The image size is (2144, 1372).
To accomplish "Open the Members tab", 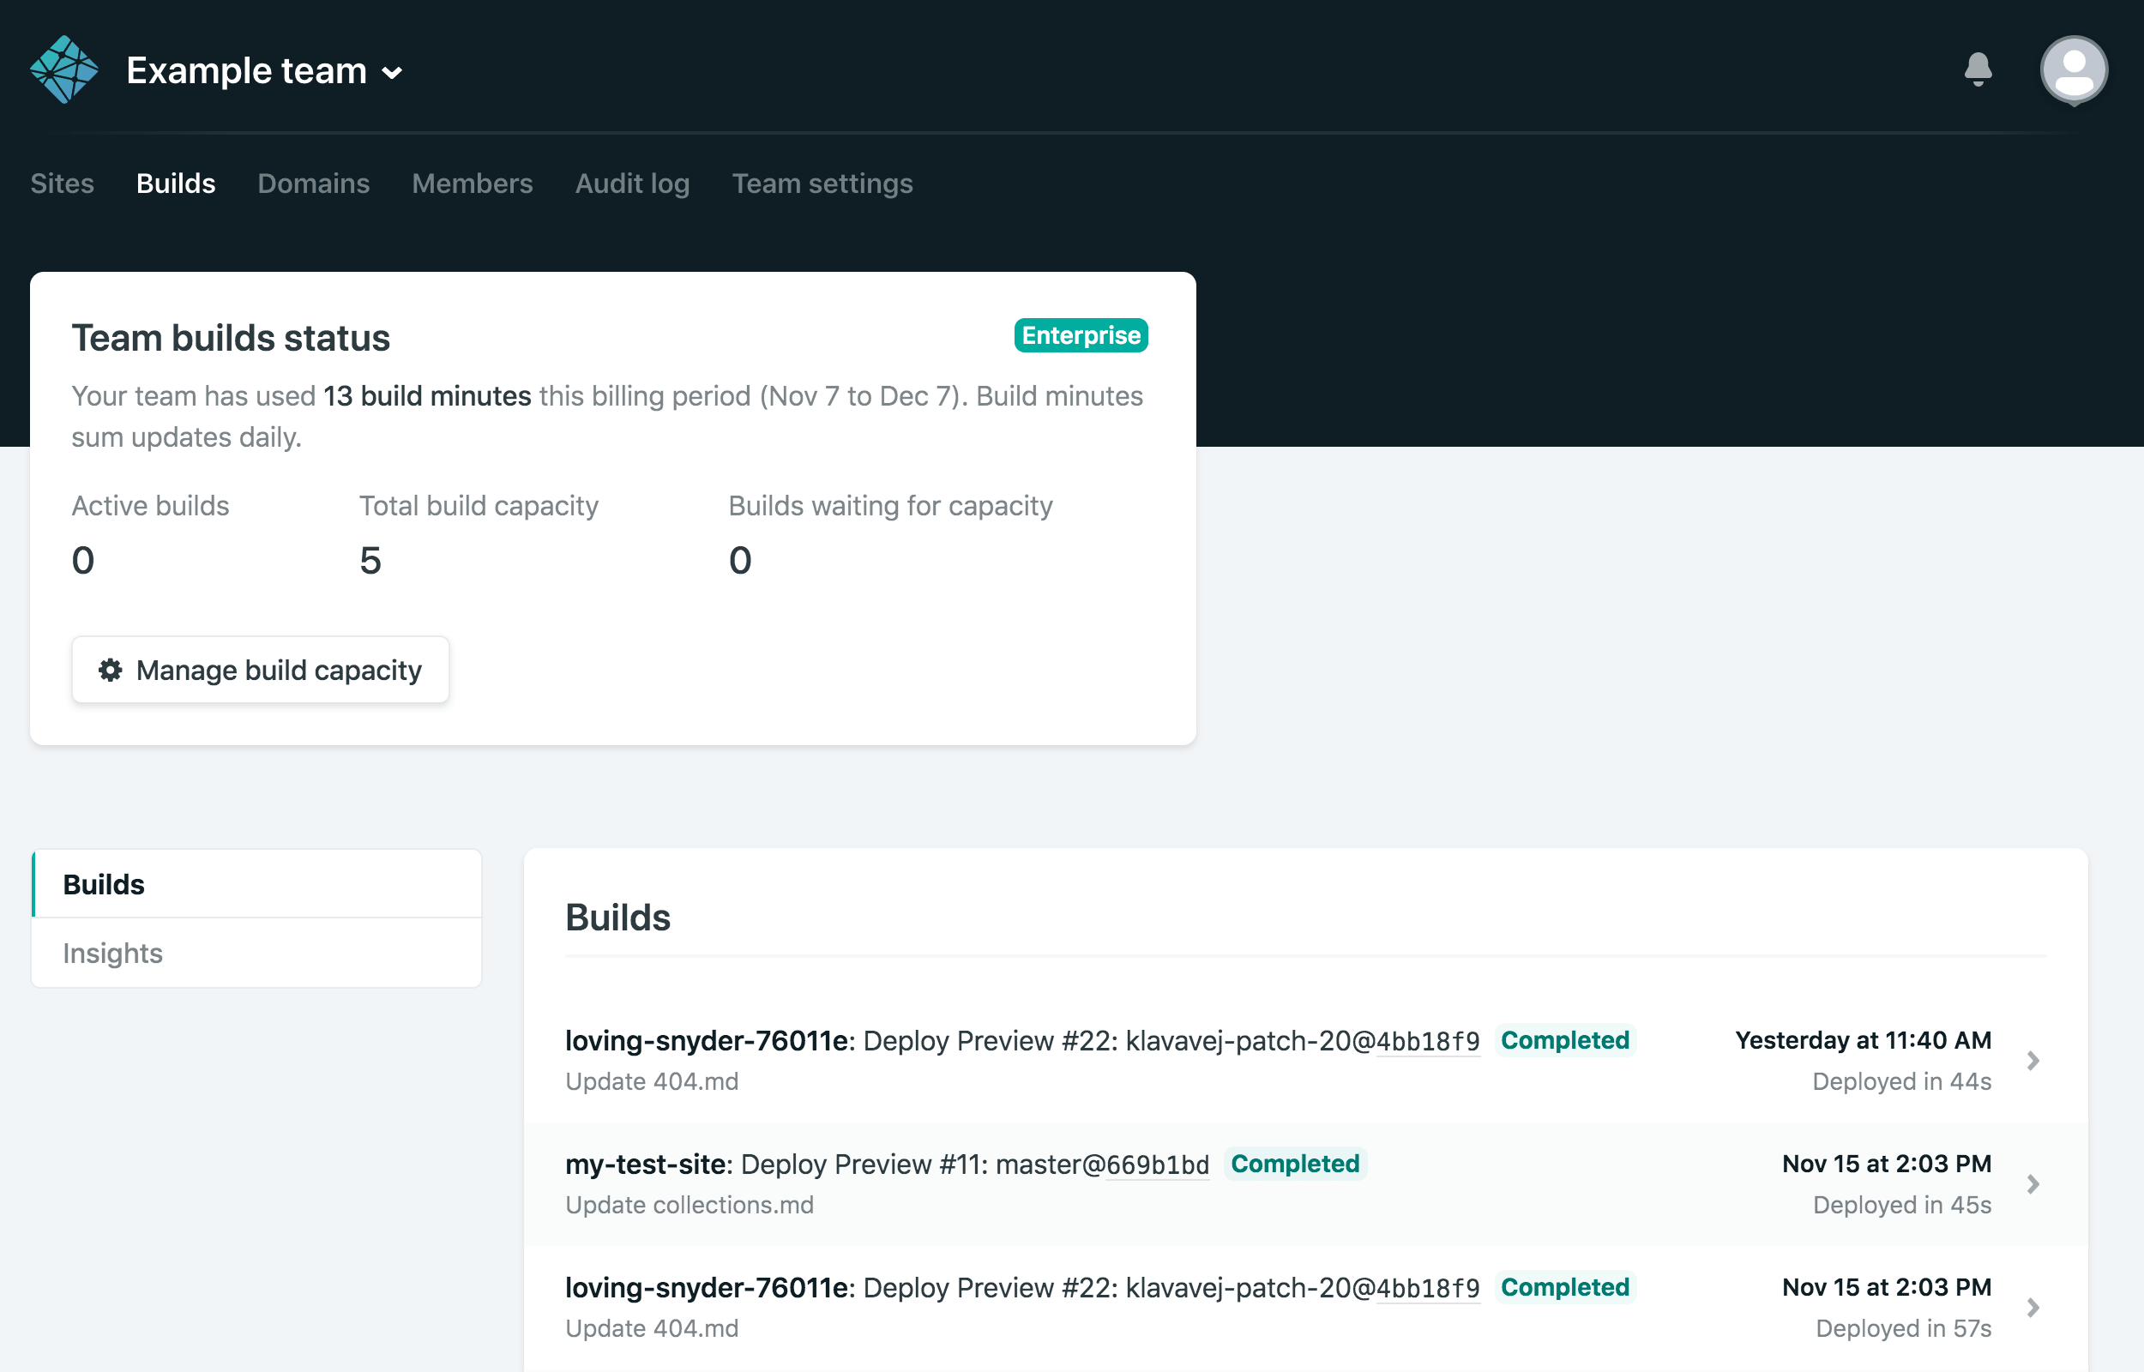I will (x=472, y=184).
